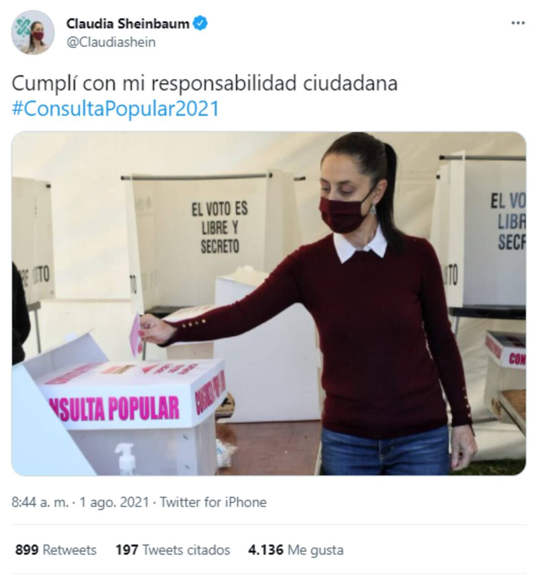Click the 8:44 a. m. timestamp
The width and height of the screenshot is (538, 575).
point(40,502)
